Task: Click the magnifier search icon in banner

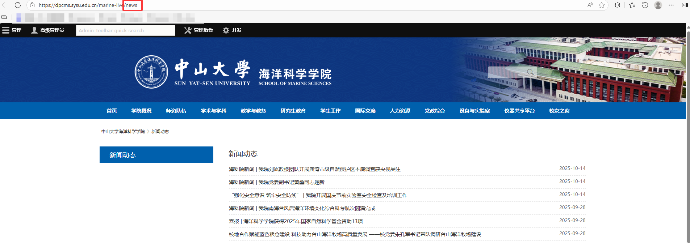Action: tap(530, 72)
